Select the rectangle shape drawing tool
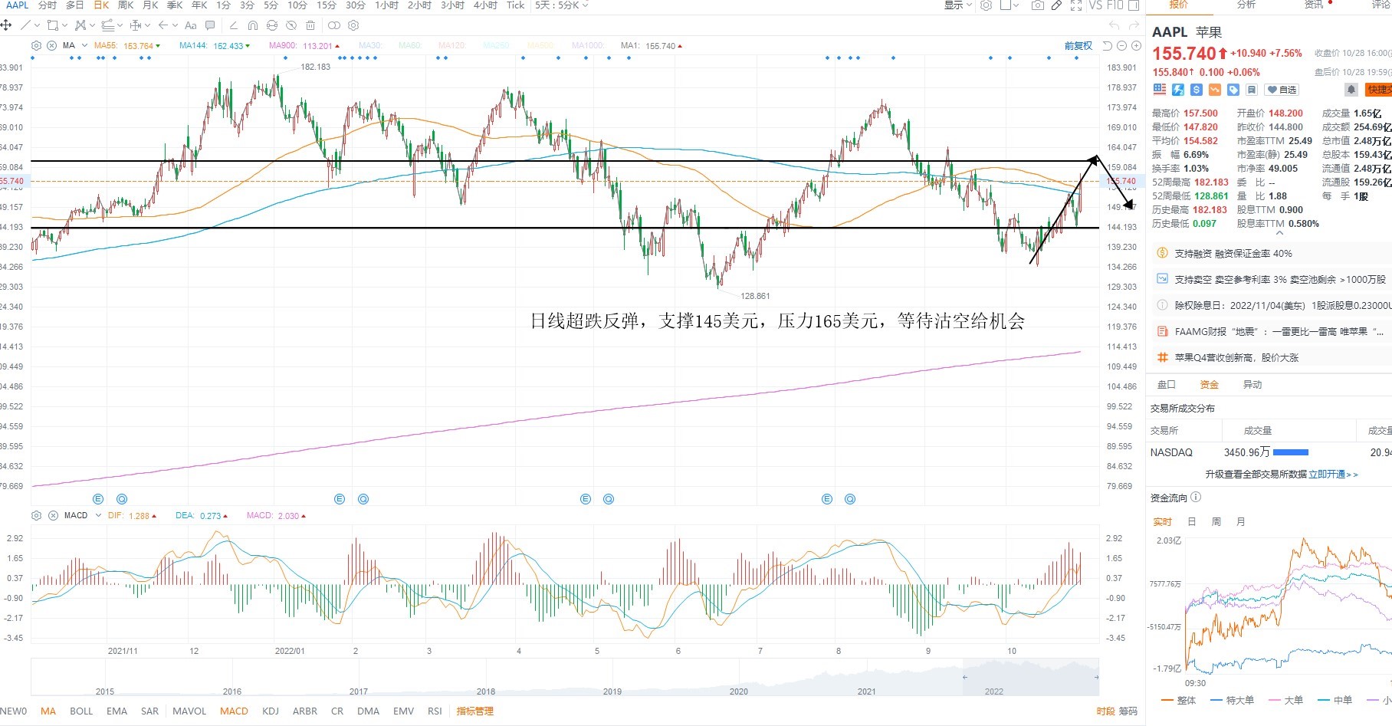 pyautogui.click(x=53, y=25)
